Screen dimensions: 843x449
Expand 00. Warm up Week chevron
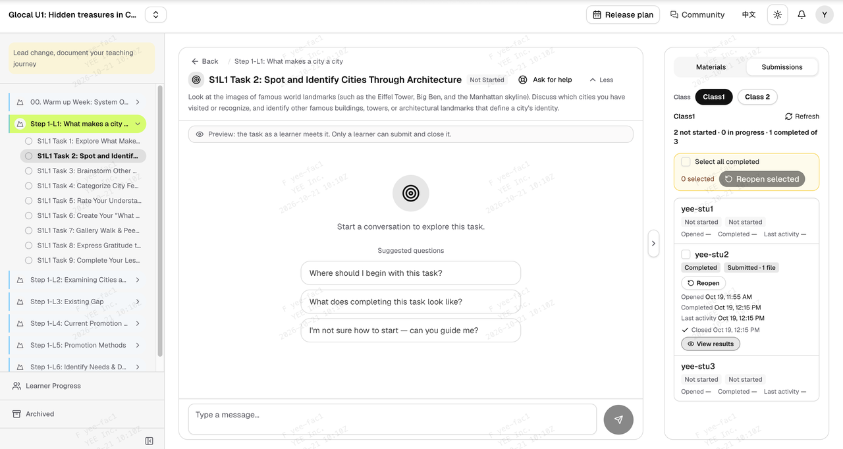138,102
